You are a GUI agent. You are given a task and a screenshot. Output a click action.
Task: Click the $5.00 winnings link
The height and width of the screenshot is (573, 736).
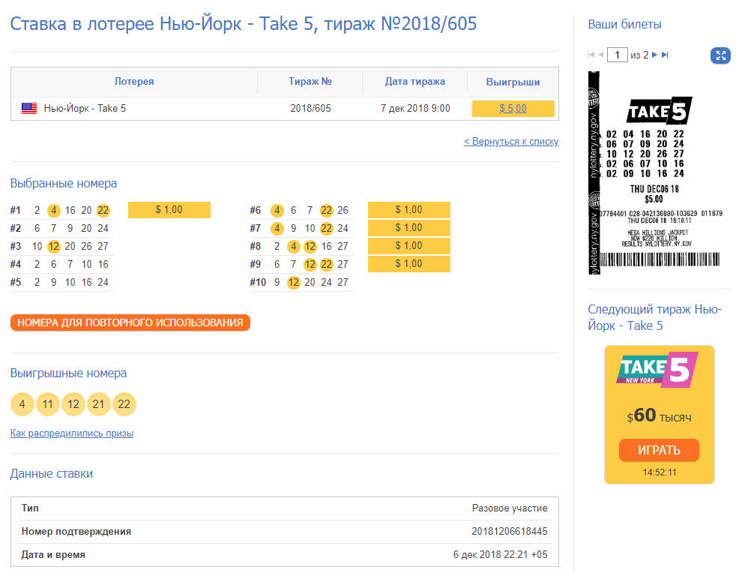pos(513,108)
